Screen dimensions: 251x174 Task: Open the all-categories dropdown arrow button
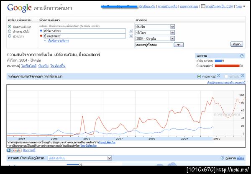point(179,45)
